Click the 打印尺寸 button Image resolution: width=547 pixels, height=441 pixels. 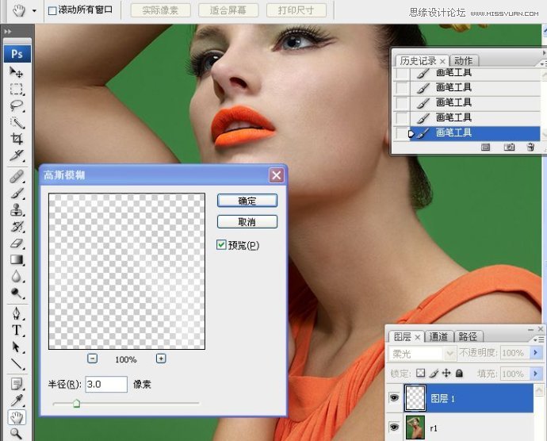(296, 10)
